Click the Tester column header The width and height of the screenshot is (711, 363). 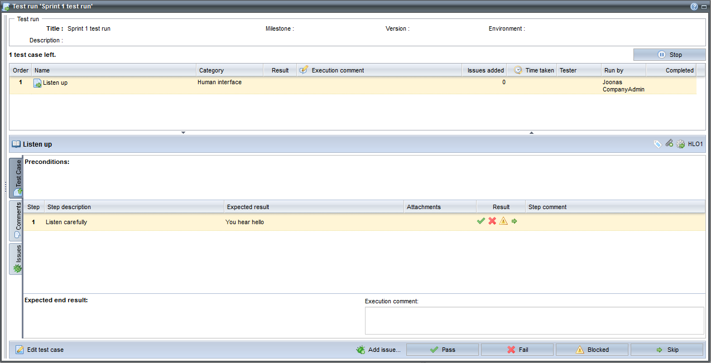pyautogui.click(x=579, y=70)
